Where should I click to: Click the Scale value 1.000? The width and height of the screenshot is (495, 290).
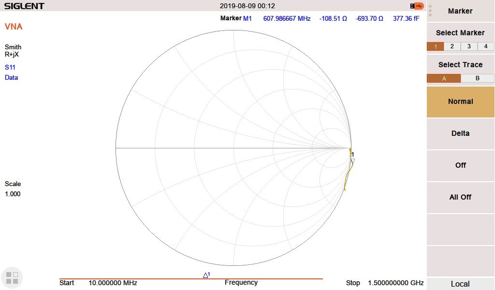click(x=13, y=194)
